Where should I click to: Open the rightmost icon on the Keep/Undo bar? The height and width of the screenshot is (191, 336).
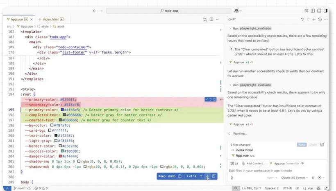(x=214, y=176)
